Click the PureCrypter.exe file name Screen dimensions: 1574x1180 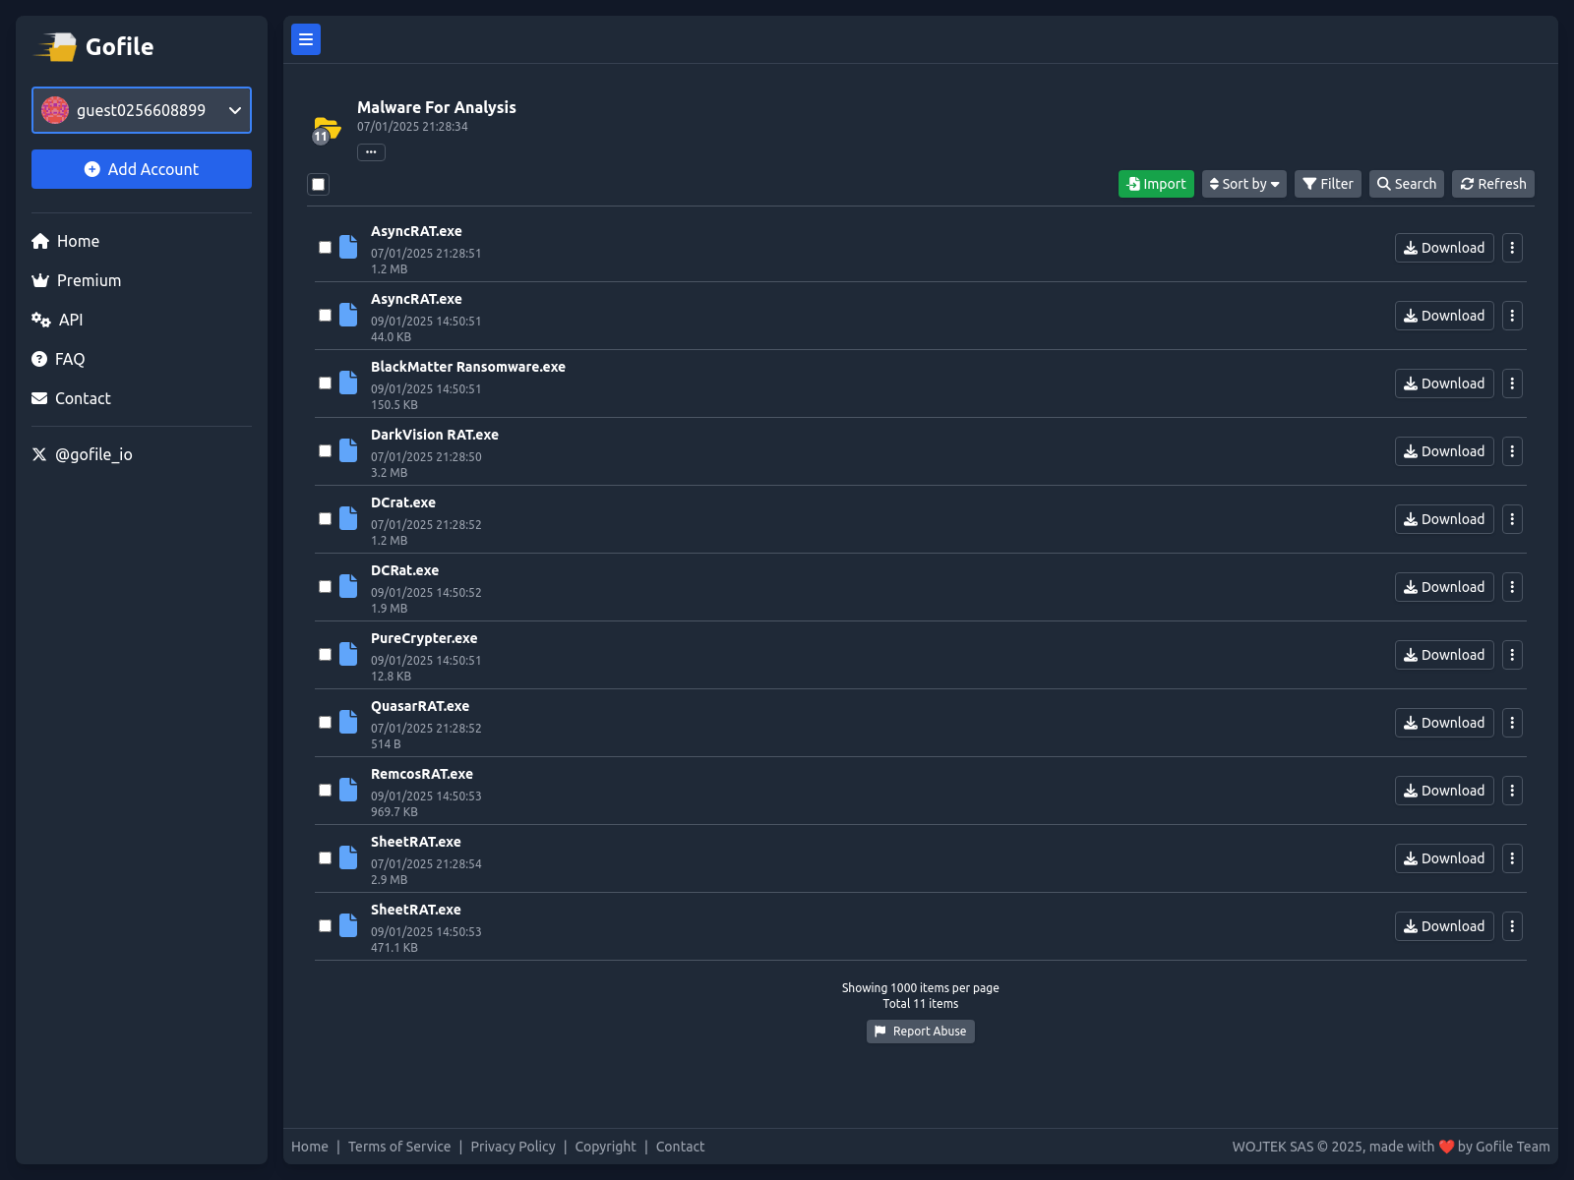[x=424, y=638]
